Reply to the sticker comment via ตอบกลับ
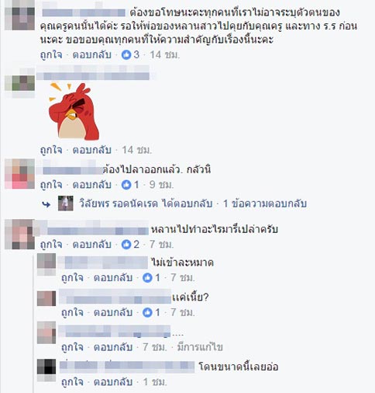The height and width of the screenshot is (393, 375). point(92,150)
